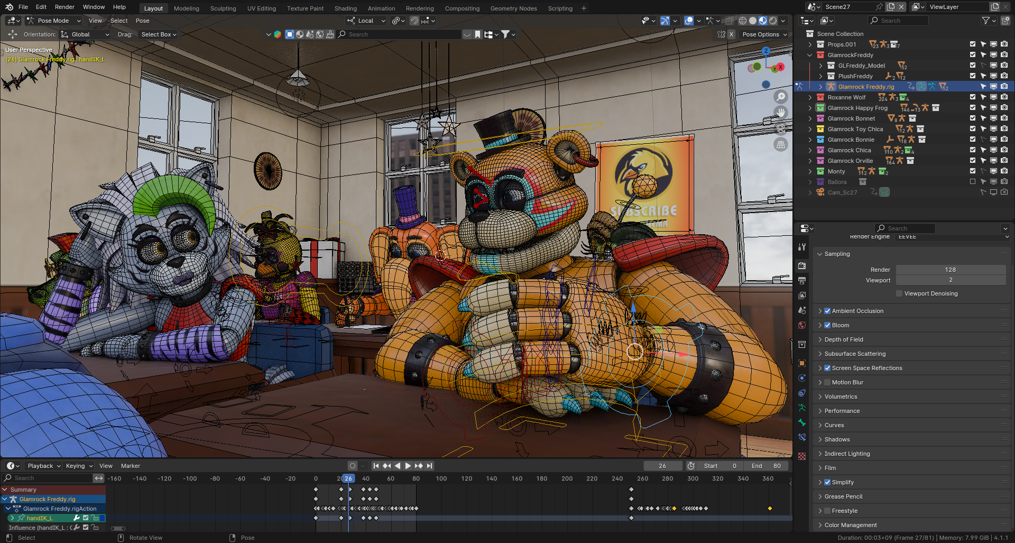Toggle the camera view gizmo button

point(781,128)
